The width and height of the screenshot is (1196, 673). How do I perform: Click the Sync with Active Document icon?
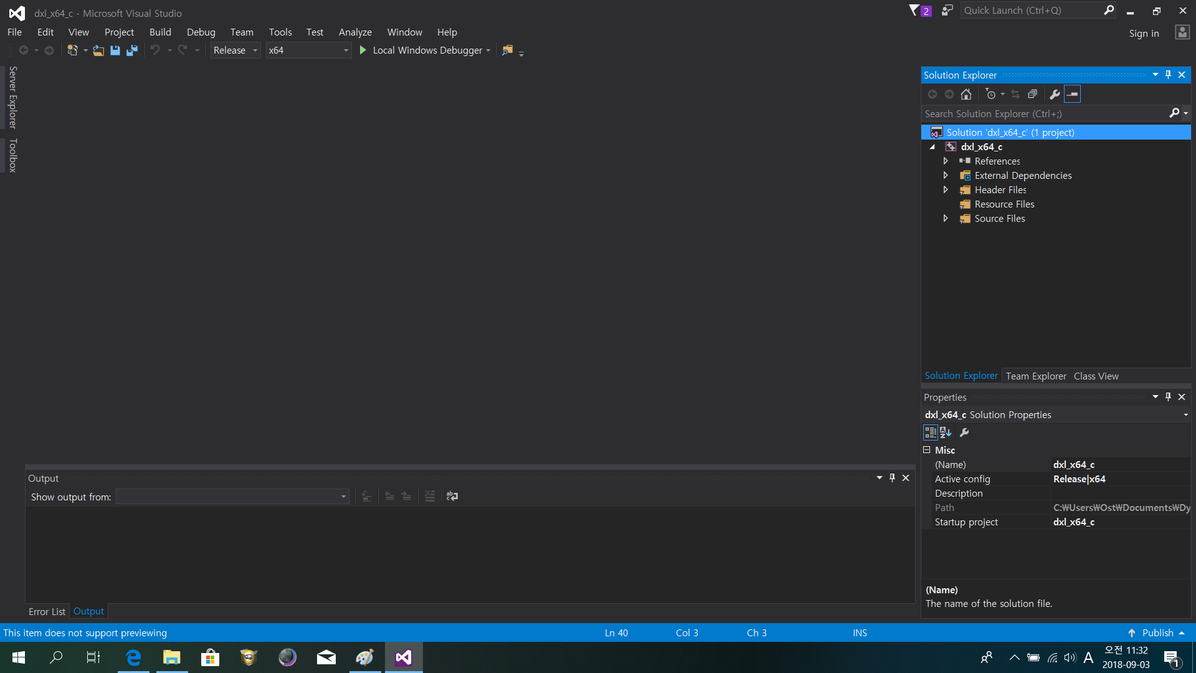(x=1015, y=94)
